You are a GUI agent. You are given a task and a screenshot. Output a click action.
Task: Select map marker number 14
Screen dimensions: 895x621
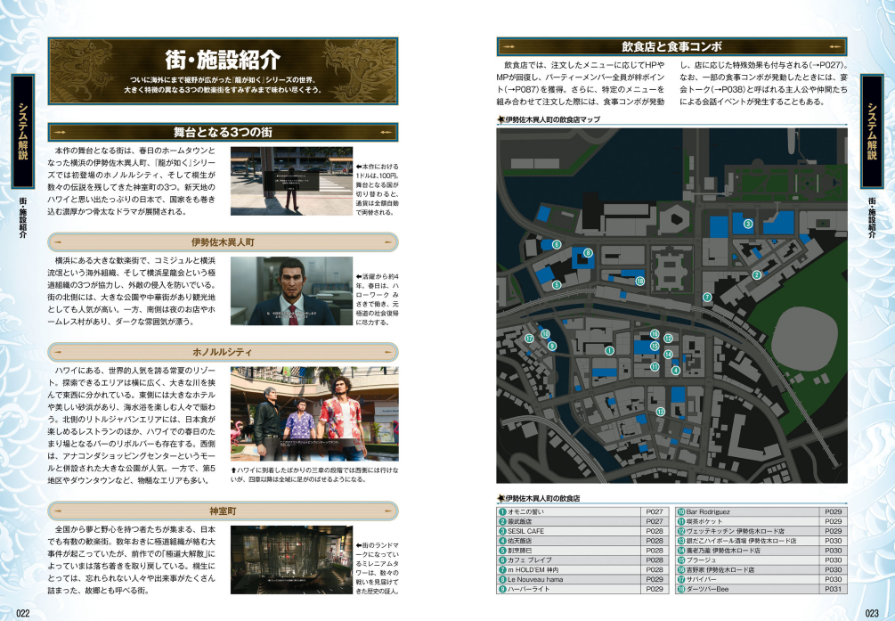pyautogui.click(x=668, y=355)
